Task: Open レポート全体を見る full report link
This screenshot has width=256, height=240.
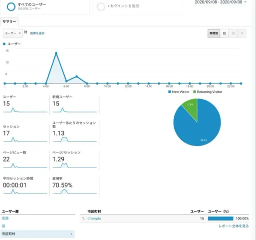Action: pyautogui.click(x=234, y=226)
